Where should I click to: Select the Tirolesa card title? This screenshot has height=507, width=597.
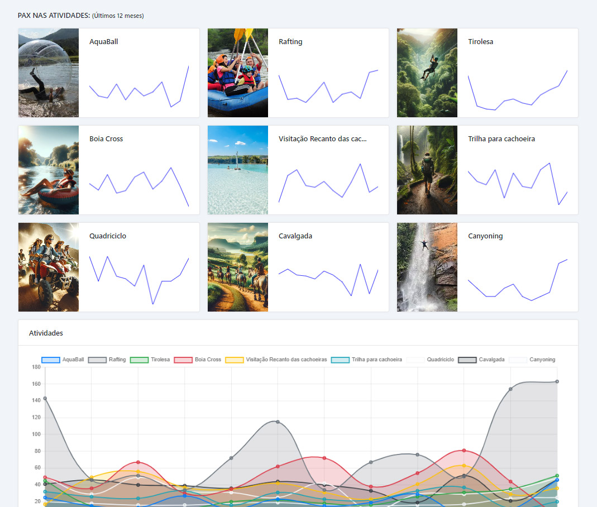pos(481,41)
